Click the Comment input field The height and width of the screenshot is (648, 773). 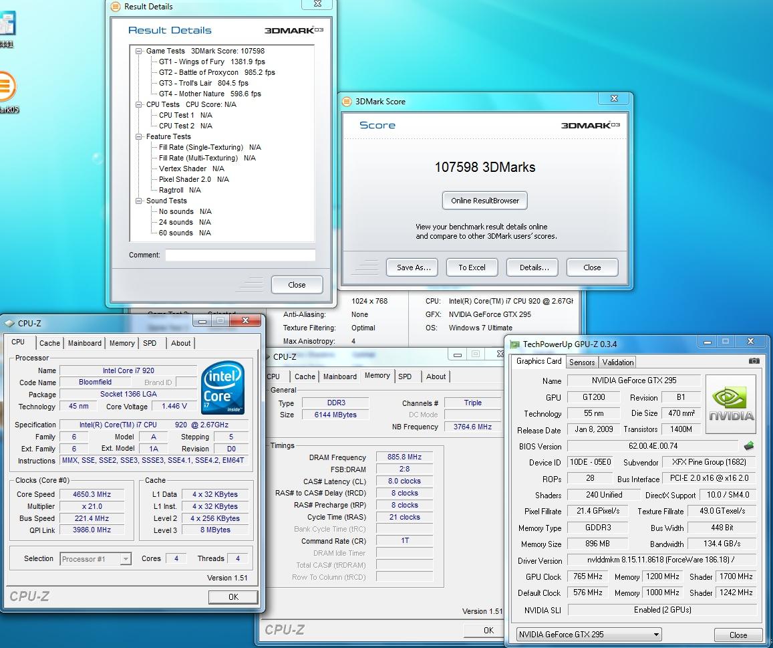[240, 255]
